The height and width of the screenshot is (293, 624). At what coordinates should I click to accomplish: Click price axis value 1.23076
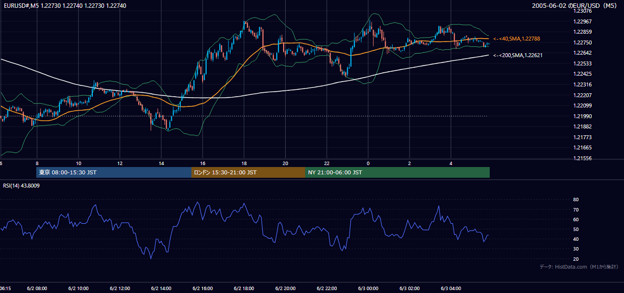point(582,11)
